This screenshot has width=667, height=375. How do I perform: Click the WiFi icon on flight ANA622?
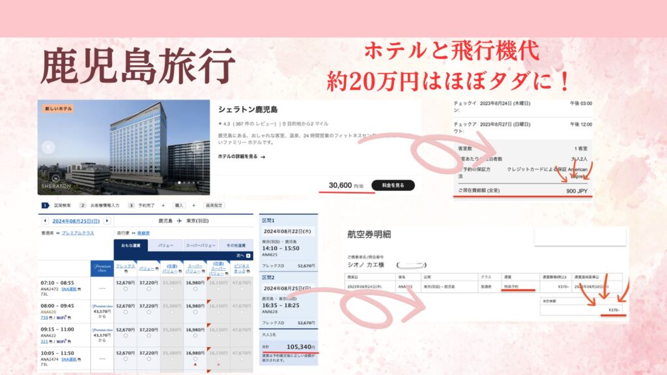61,341
